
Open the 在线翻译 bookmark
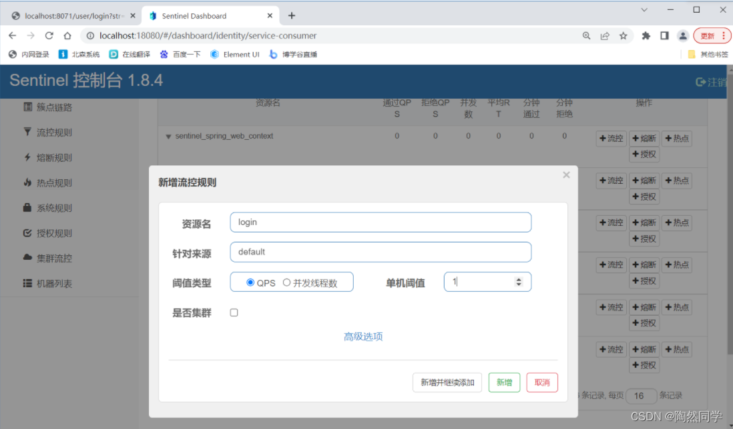[130, 55]
